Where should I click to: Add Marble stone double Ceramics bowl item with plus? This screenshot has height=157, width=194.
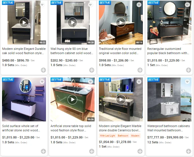140,151
